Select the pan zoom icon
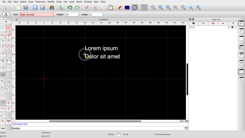 pos(198,8)
